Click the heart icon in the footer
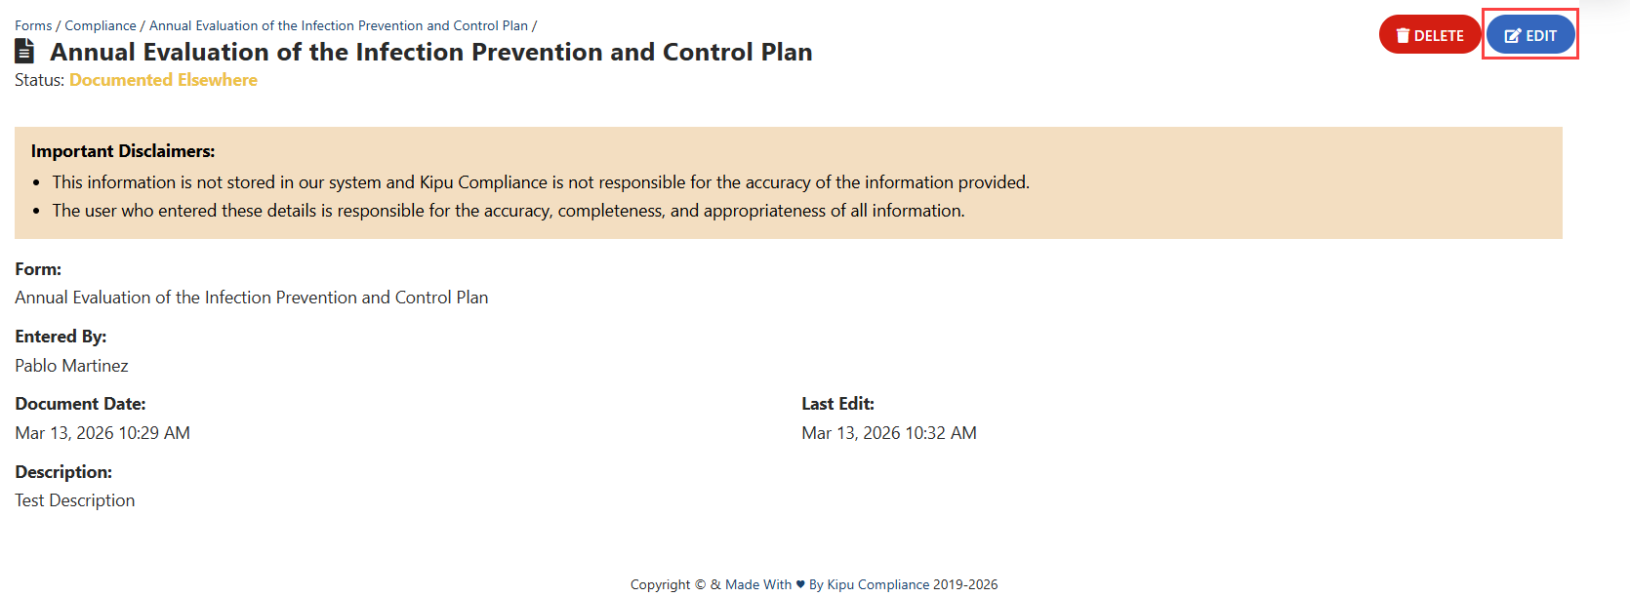Viewport: 1630px width, 597px height. point(800,584)
